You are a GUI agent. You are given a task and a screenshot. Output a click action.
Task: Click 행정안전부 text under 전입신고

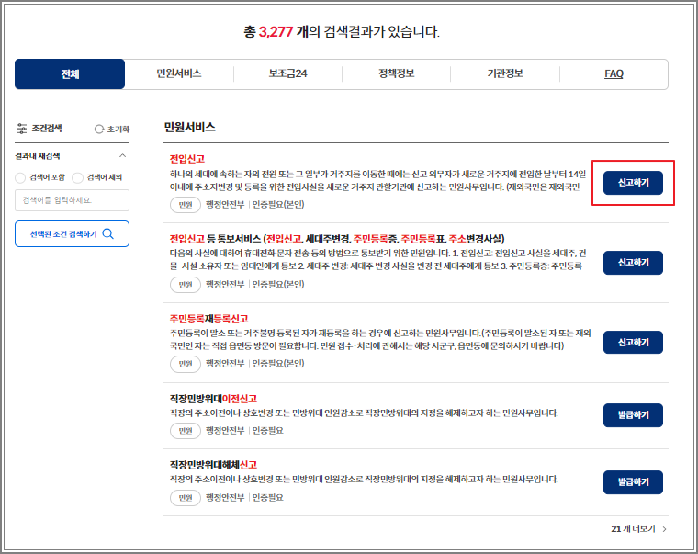pyautogui.click(x=225, y=204)
